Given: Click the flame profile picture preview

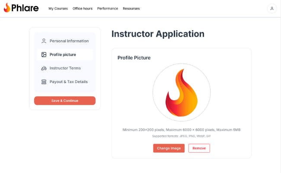Looking at the screenshot, I should 181,93.
